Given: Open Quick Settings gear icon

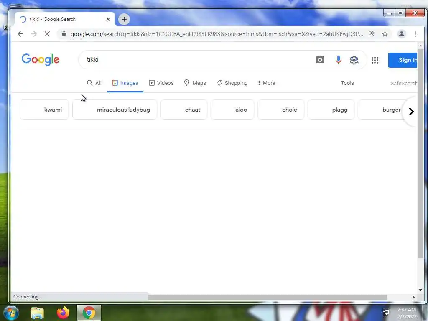Looking at the screenshot, I should coord(354,60).
